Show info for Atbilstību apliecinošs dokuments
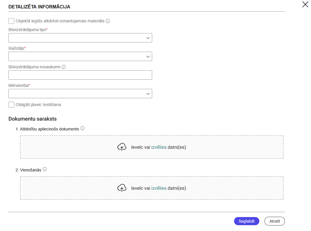Screen dimensions: 311x231 (x=82, y=128)
